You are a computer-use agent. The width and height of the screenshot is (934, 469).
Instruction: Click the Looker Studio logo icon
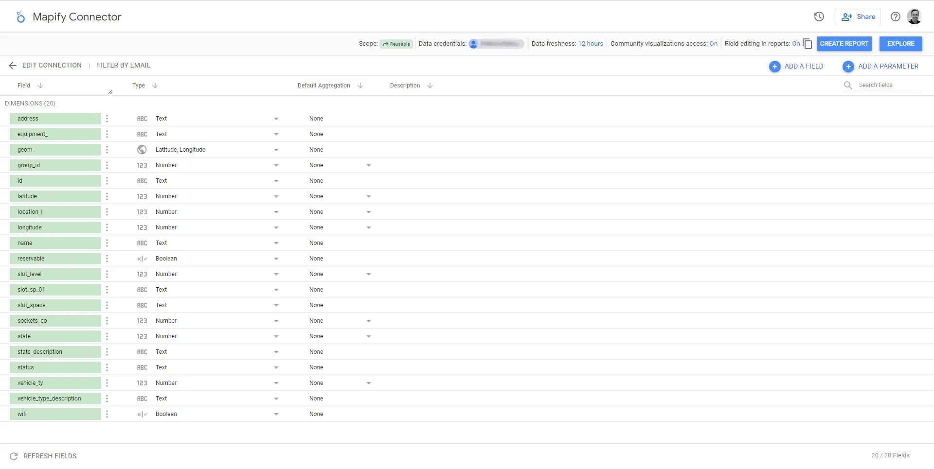click(20, 17)
